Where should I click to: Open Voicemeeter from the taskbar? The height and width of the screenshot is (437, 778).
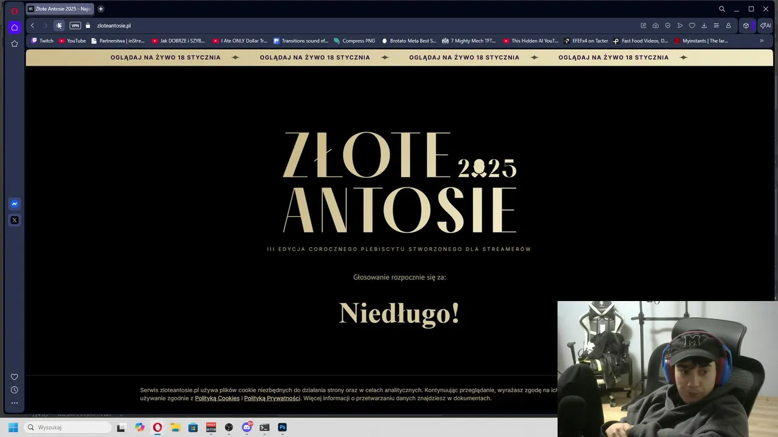pyautogui.click(x=211, y=427)
